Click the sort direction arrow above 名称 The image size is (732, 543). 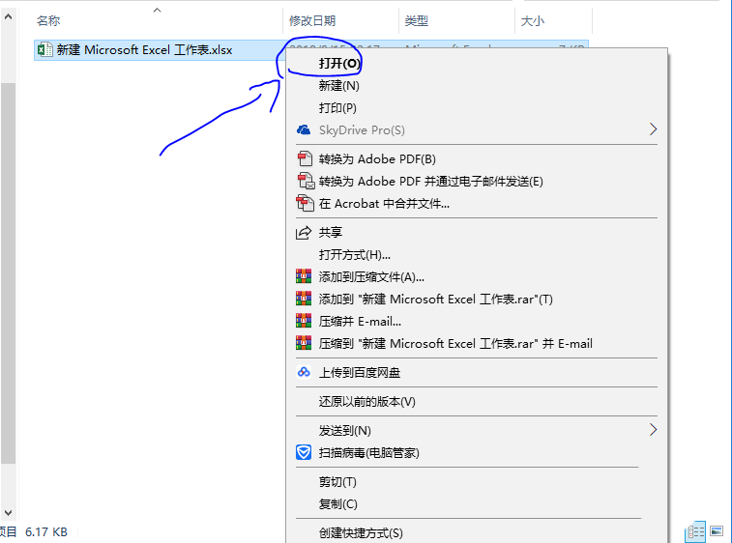(x=158, y=10)
